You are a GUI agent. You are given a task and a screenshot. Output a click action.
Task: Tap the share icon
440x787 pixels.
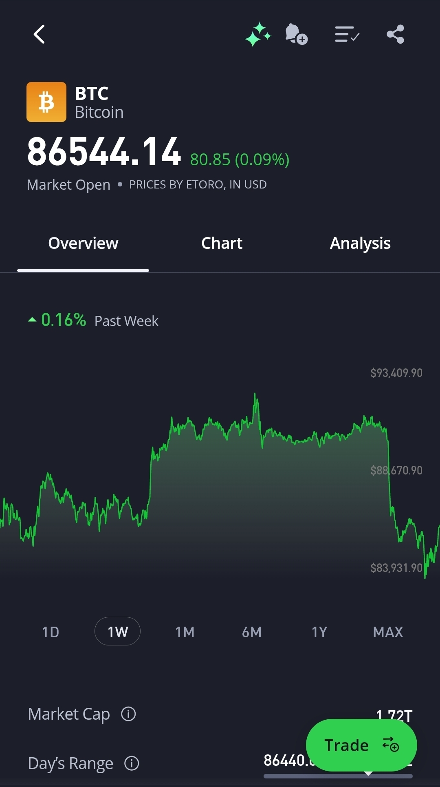(x=395, y=34)
